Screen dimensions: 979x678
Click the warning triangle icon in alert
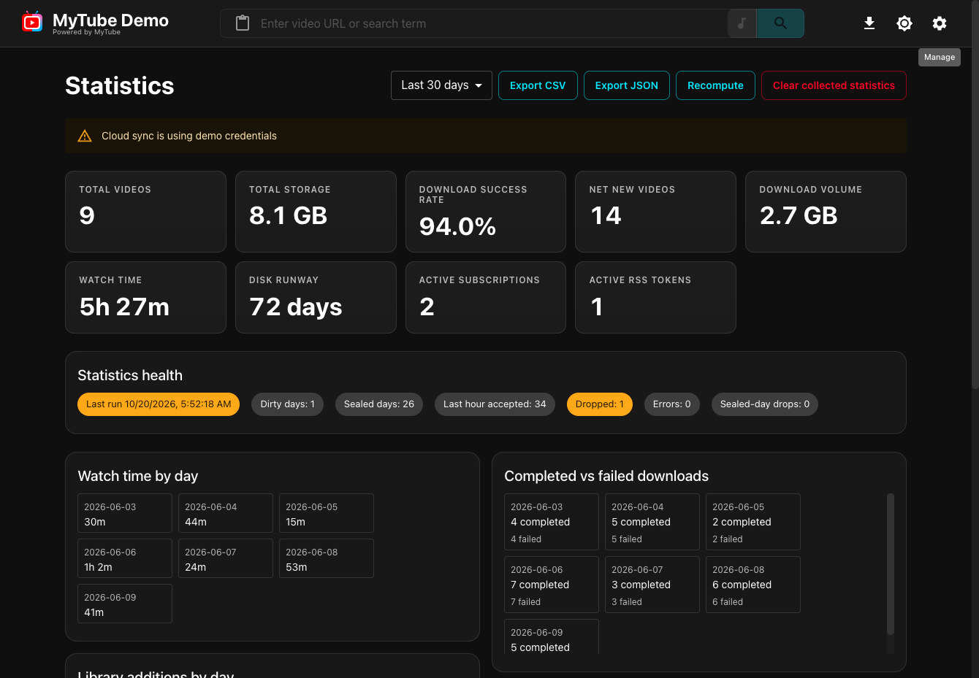(85, 136)
